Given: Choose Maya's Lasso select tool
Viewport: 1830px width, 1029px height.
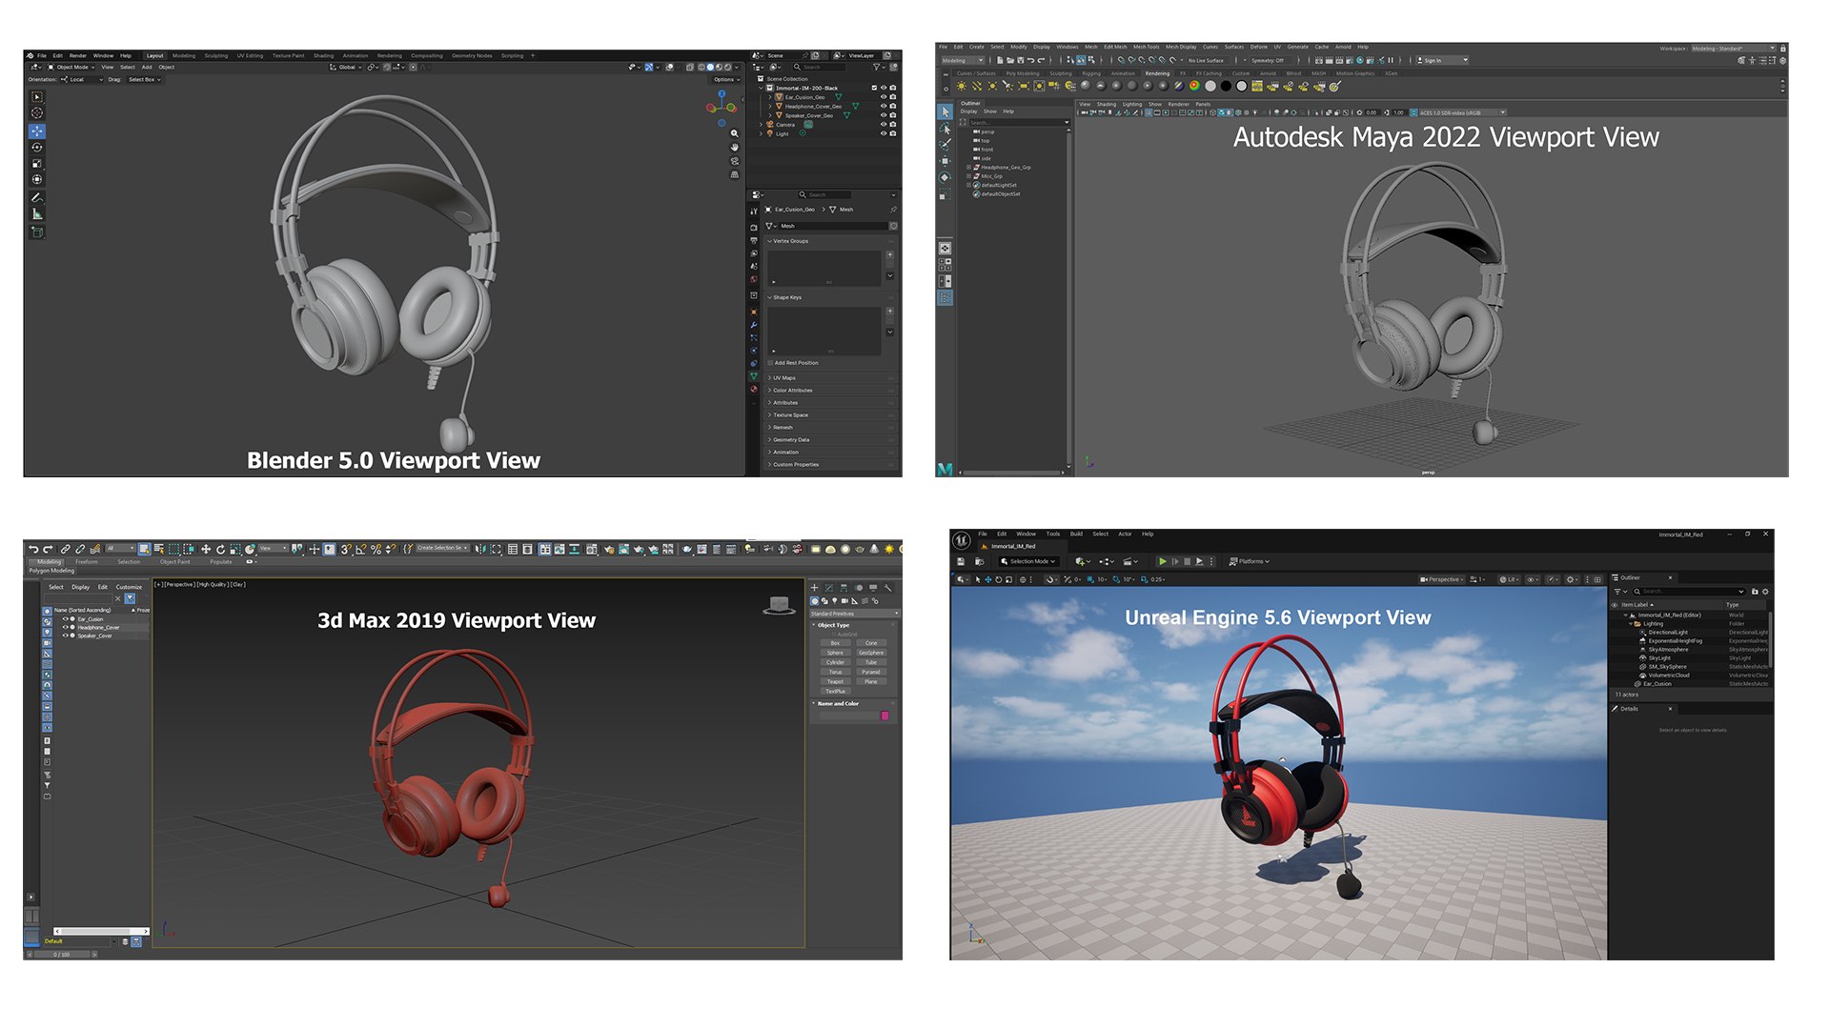Looking at the screenshot, I should 945,129.
